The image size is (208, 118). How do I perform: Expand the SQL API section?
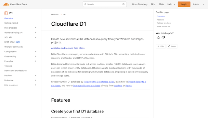coord(35,37)
